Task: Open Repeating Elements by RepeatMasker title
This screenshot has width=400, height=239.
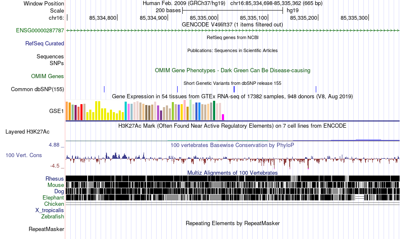Action: coord(233,223)
